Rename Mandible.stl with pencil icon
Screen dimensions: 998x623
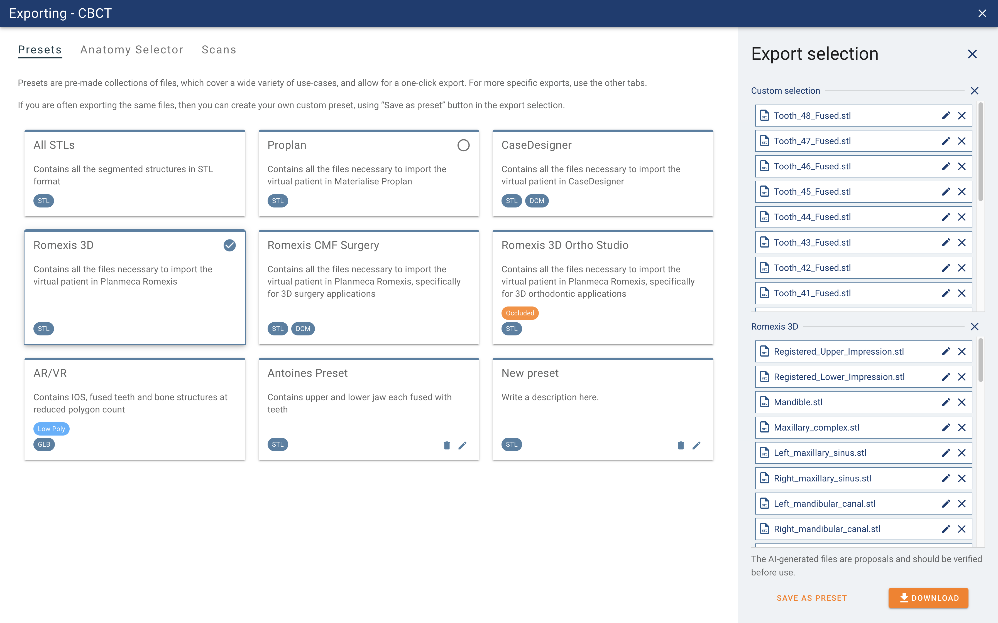point(946,402)
